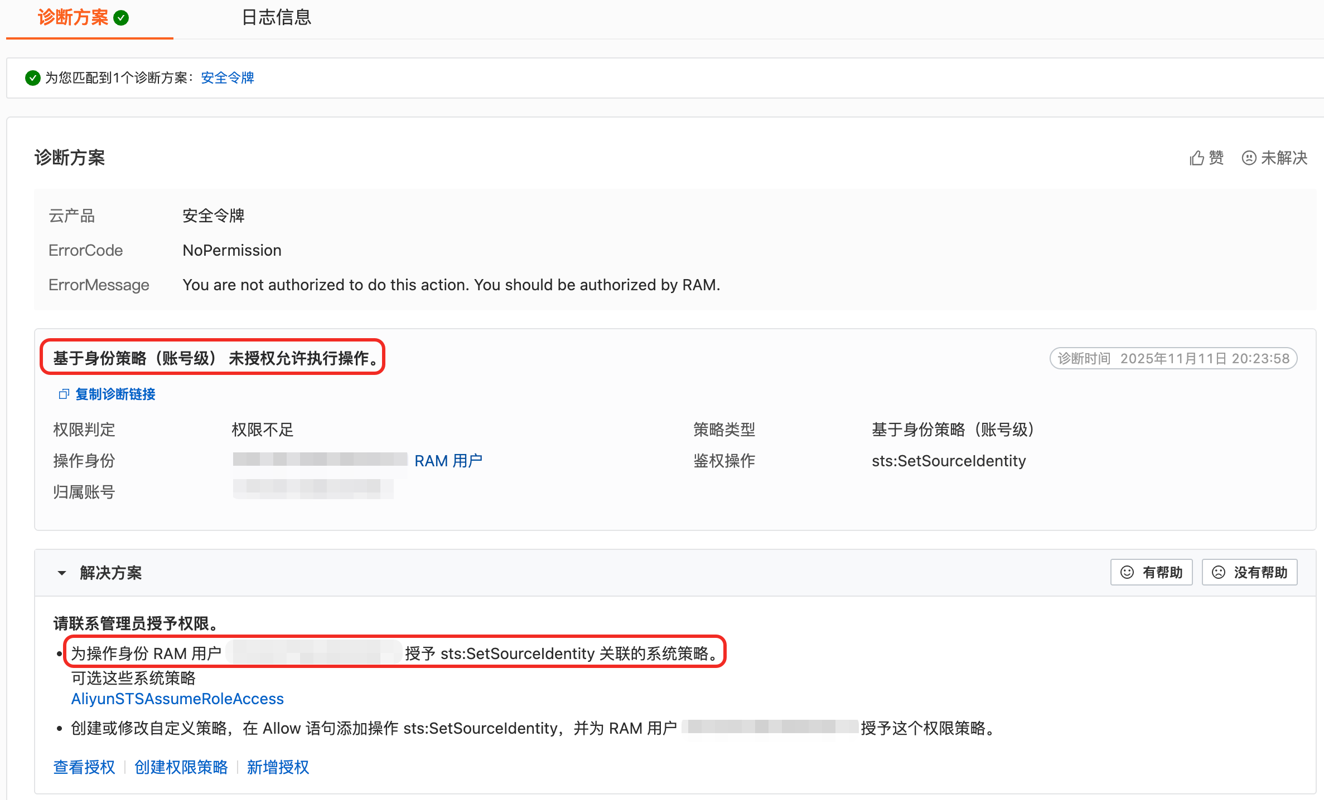Image resolution: width=1324 pixels, height=800 pixels.
Task: Click the 复制诊断链接 link
Action: (x=115, y=394)
